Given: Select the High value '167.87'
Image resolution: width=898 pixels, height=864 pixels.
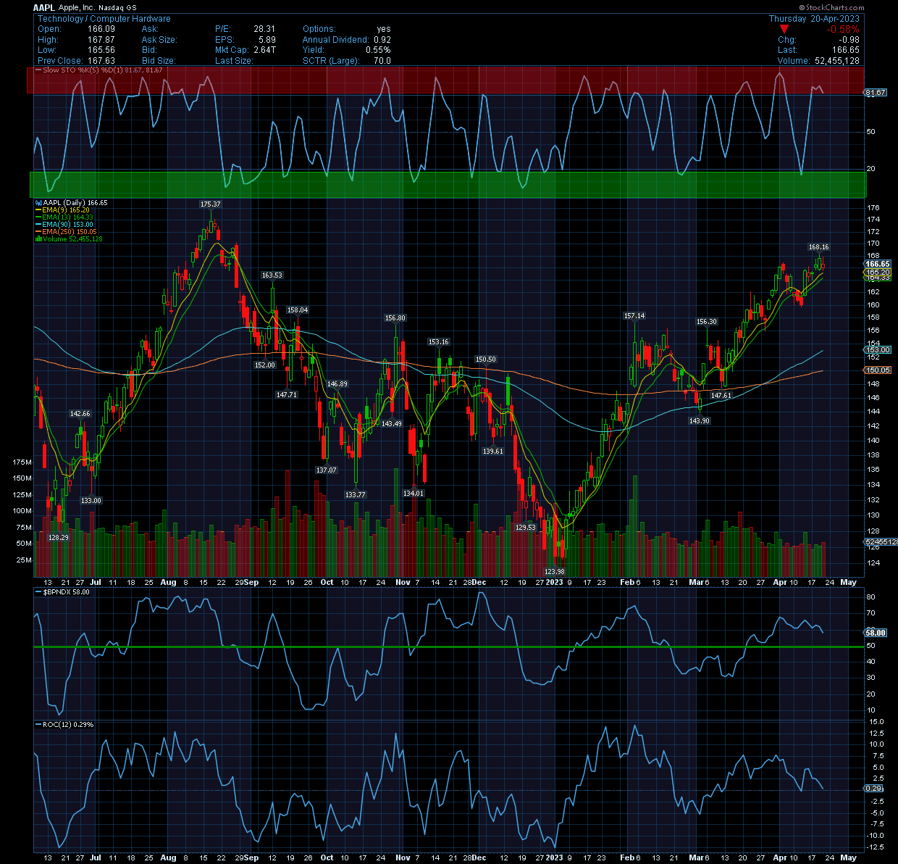Looking at the screenshot, I should pyautogui.click(x=101, y=39).
